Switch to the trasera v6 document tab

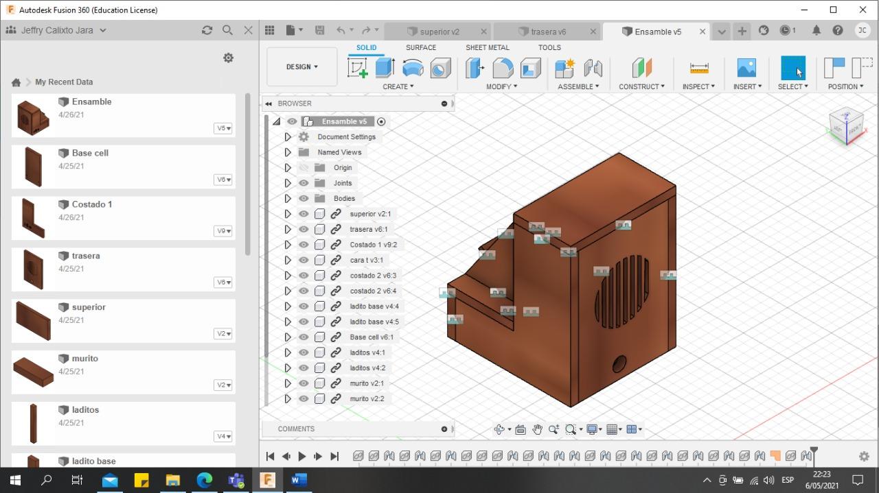tap(547, 32)
